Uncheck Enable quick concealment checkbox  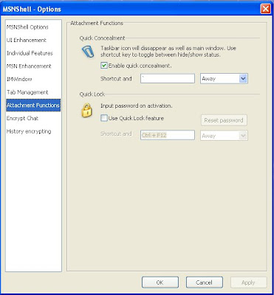point(104,66)
